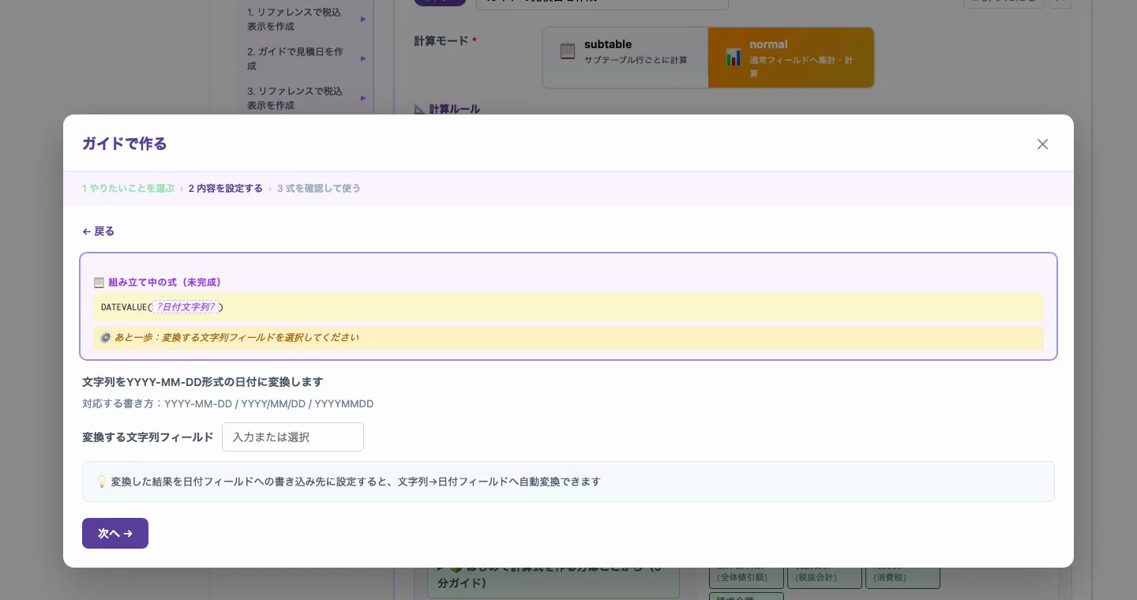Click the あと一歩 hint message text
Screen dimensions: 1137x600
[x=236, y=337]
